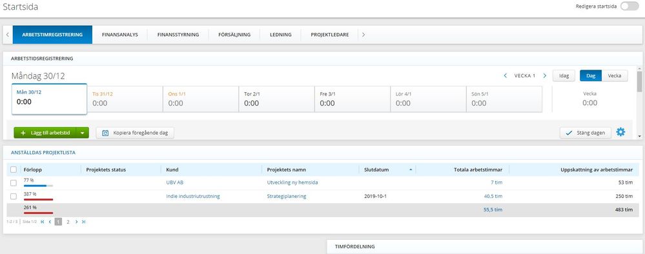Viewport: 645px width, 254px height.
Task: Toggle the Redigera startsida switch
Action: [630, 6]
